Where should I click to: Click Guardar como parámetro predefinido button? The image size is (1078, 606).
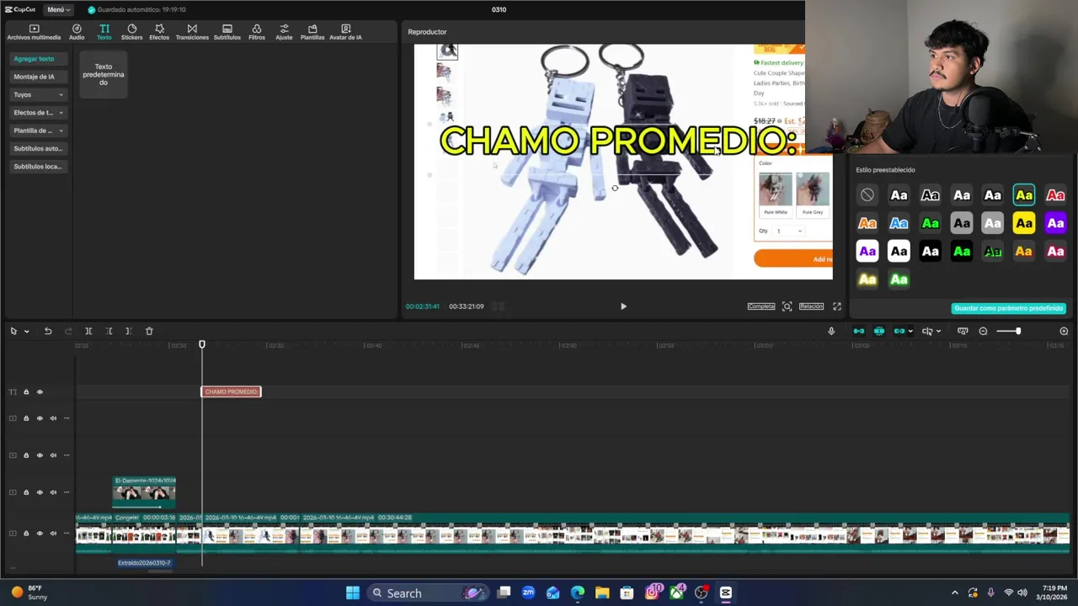[x=1009, y=308]
